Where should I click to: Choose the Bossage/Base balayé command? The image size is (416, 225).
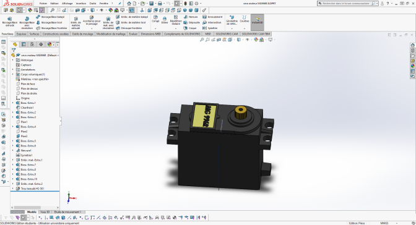pyautogui.click(x=50, y=17)
